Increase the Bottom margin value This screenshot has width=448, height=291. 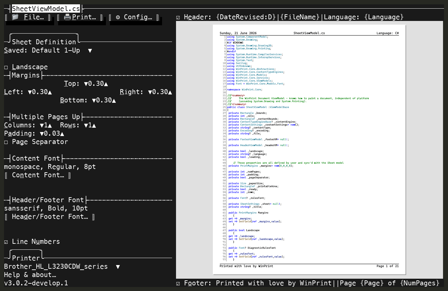click(x=114, y=100)
